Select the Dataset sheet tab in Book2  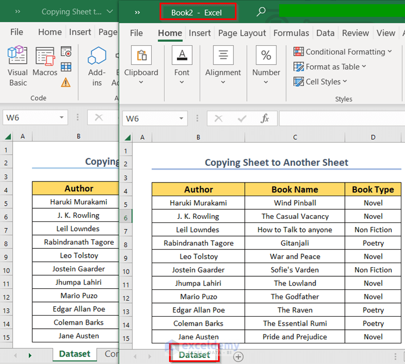click(x=194, y=355)
